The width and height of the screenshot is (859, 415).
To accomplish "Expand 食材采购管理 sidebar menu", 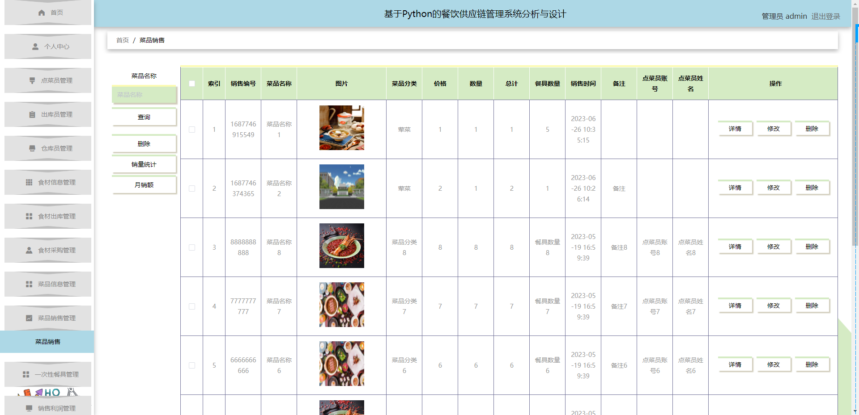I will point(48,250).
